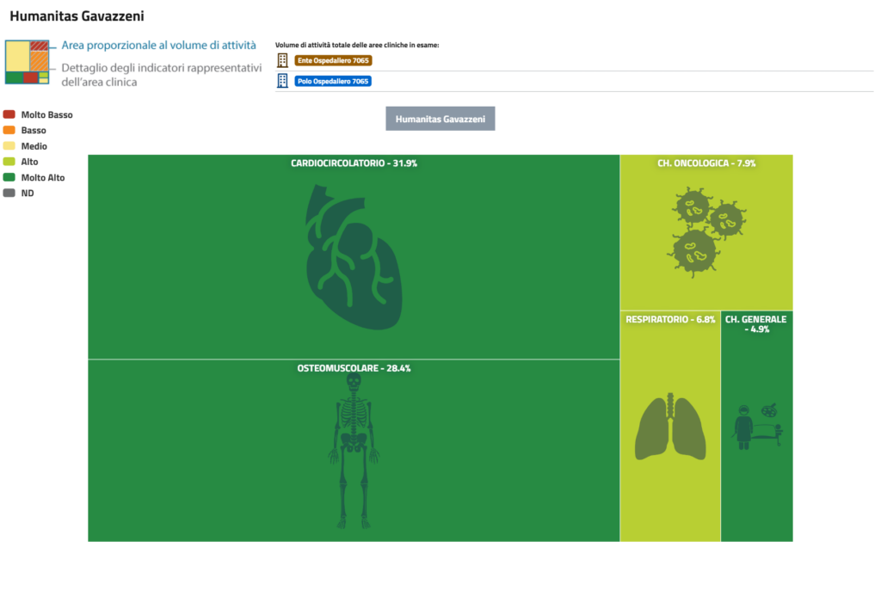This screenshot has height=590, width=881.
Task: Click the surgery icon in Ch. Generale
Action: tap(757, 427)
